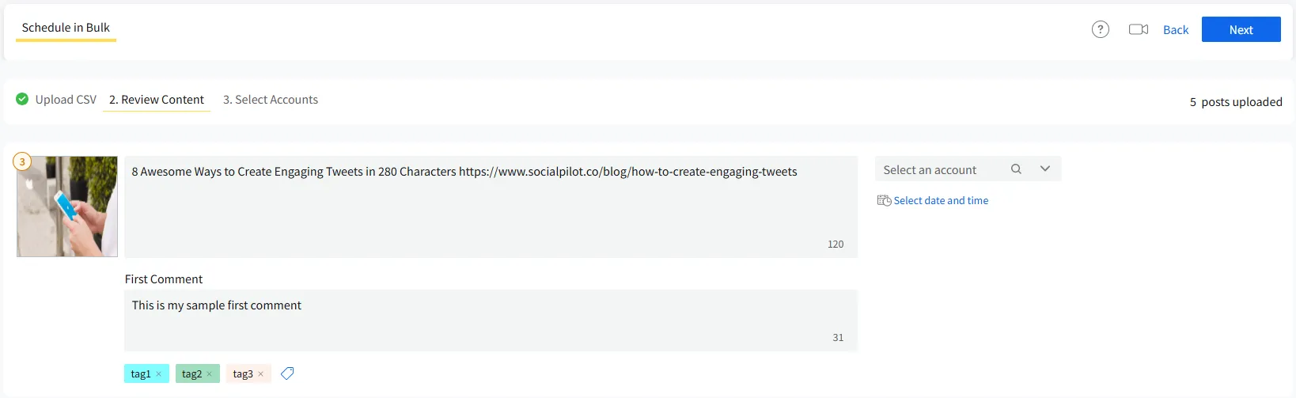The image size is (1296, 398).
Task: Remove tag2 using its x icon
Action: point(210,374)
